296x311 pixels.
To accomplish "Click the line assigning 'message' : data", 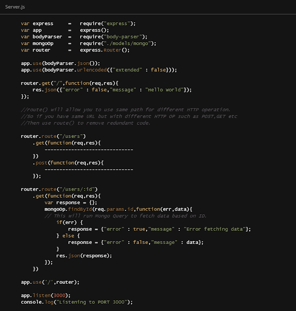I will point(136,242).
